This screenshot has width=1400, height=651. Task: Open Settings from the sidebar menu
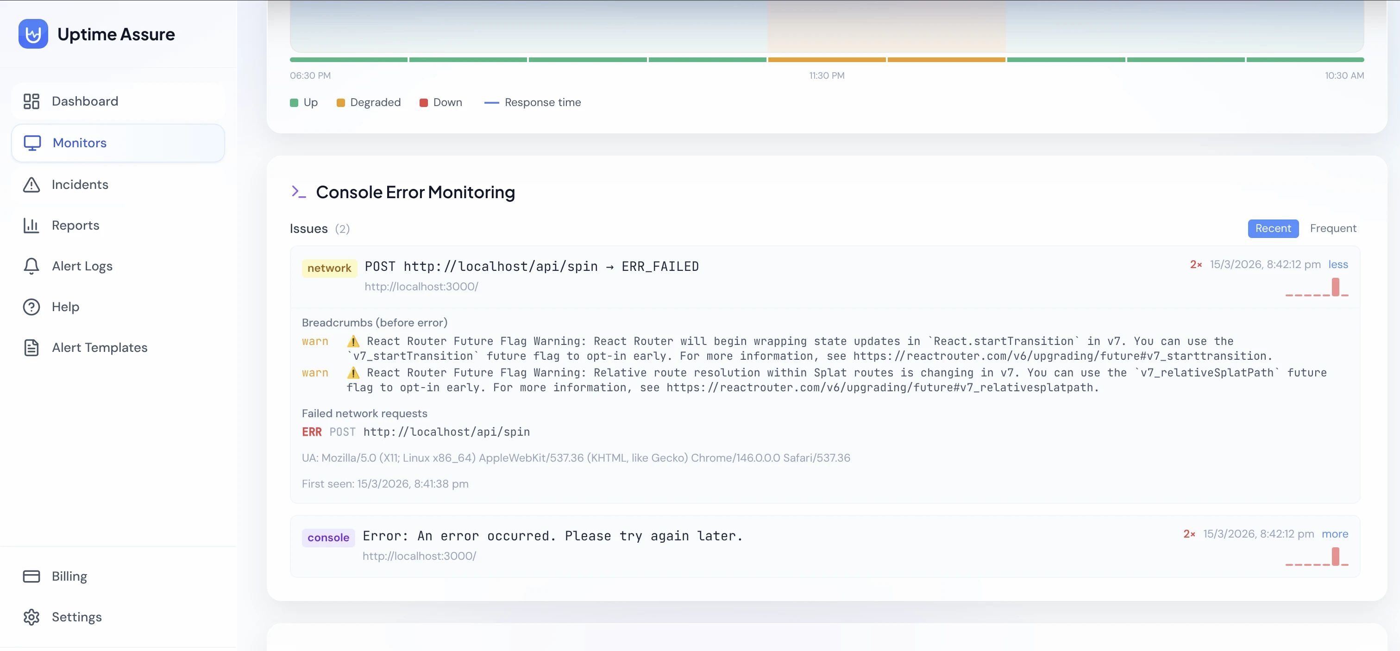[x=76, y=617]
